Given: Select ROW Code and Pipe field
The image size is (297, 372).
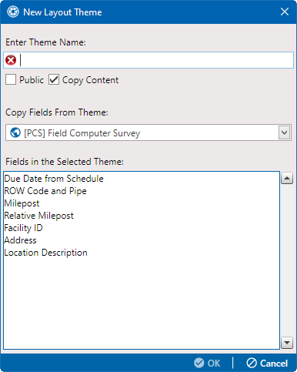Looking at the screenshot, I should coord(45,191).
